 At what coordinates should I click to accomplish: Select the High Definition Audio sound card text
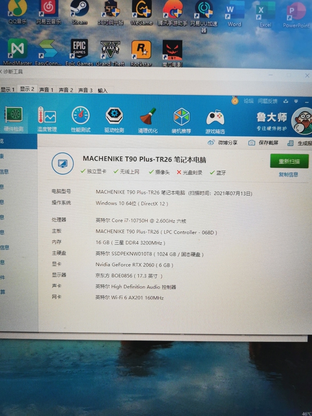[x=136, y=287]
